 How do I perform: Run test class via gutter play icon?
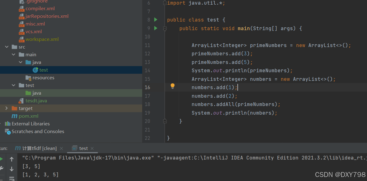click(155, 19)
